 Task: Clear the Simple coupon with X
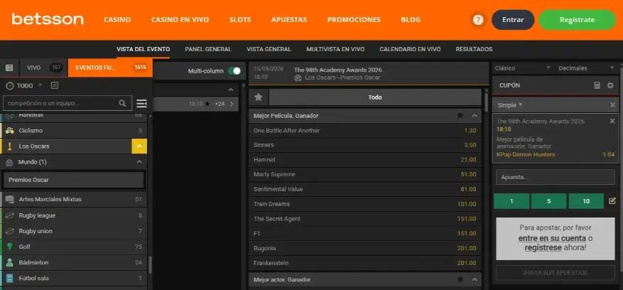[612, 105]
